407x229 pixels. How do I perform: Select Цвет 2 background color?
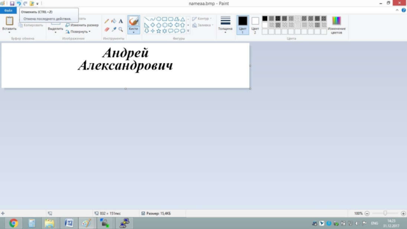255,25
